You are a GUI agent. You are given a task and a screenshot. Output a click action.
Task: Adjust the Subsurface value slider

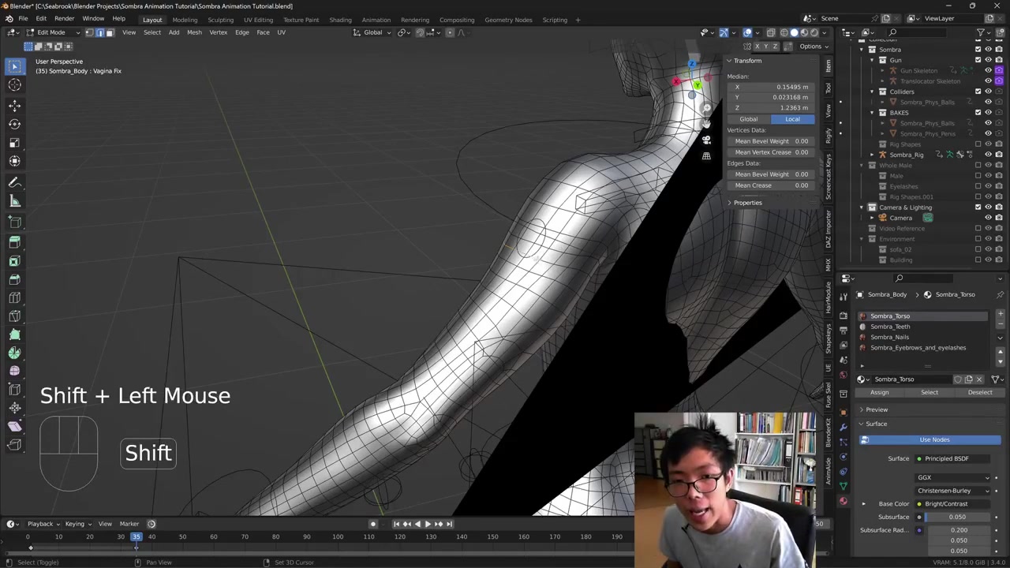[957, 517]
